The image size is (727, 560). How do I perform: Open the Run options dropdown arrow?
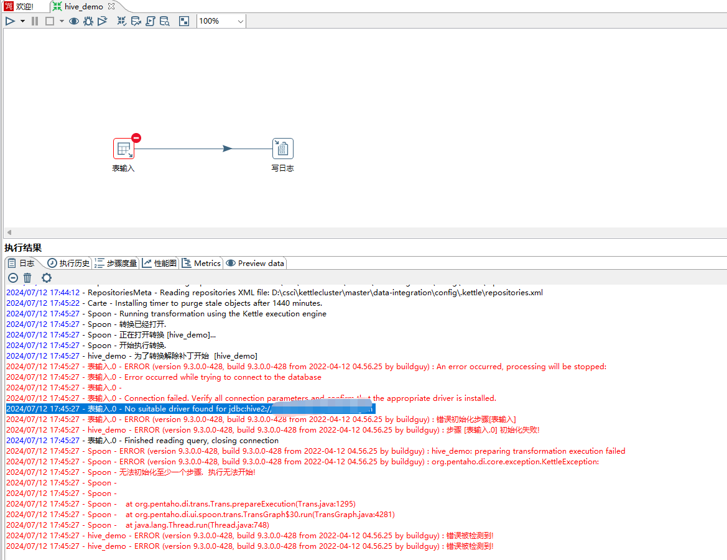pos(23,21)
